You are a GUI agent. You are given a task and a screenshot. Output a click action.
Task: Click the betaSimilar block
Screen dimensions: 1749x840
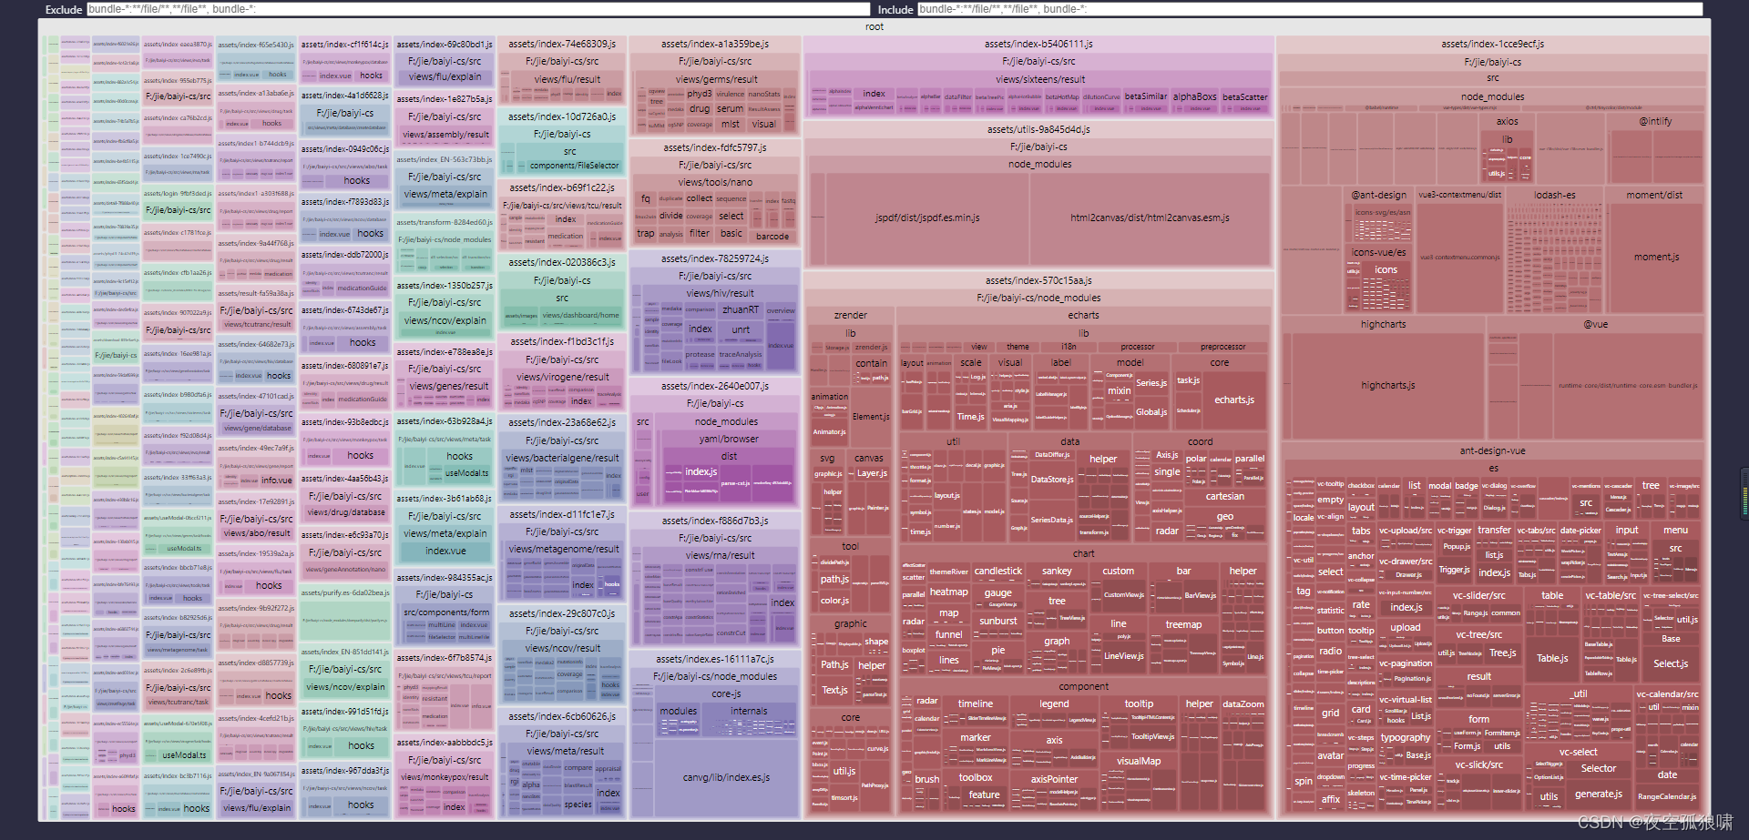(x=1146, y=96)
